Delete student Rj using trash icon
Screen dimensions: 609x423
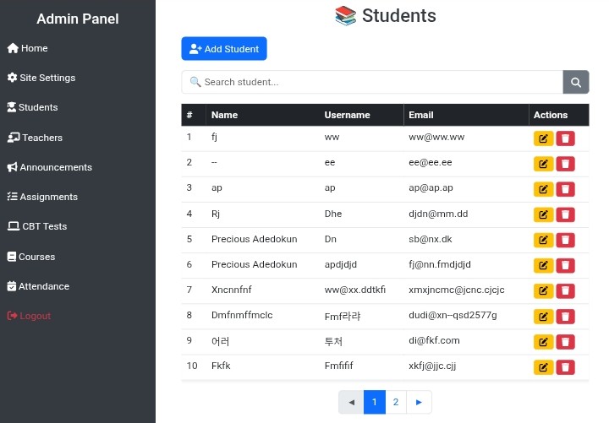click(x=565, y=214)
